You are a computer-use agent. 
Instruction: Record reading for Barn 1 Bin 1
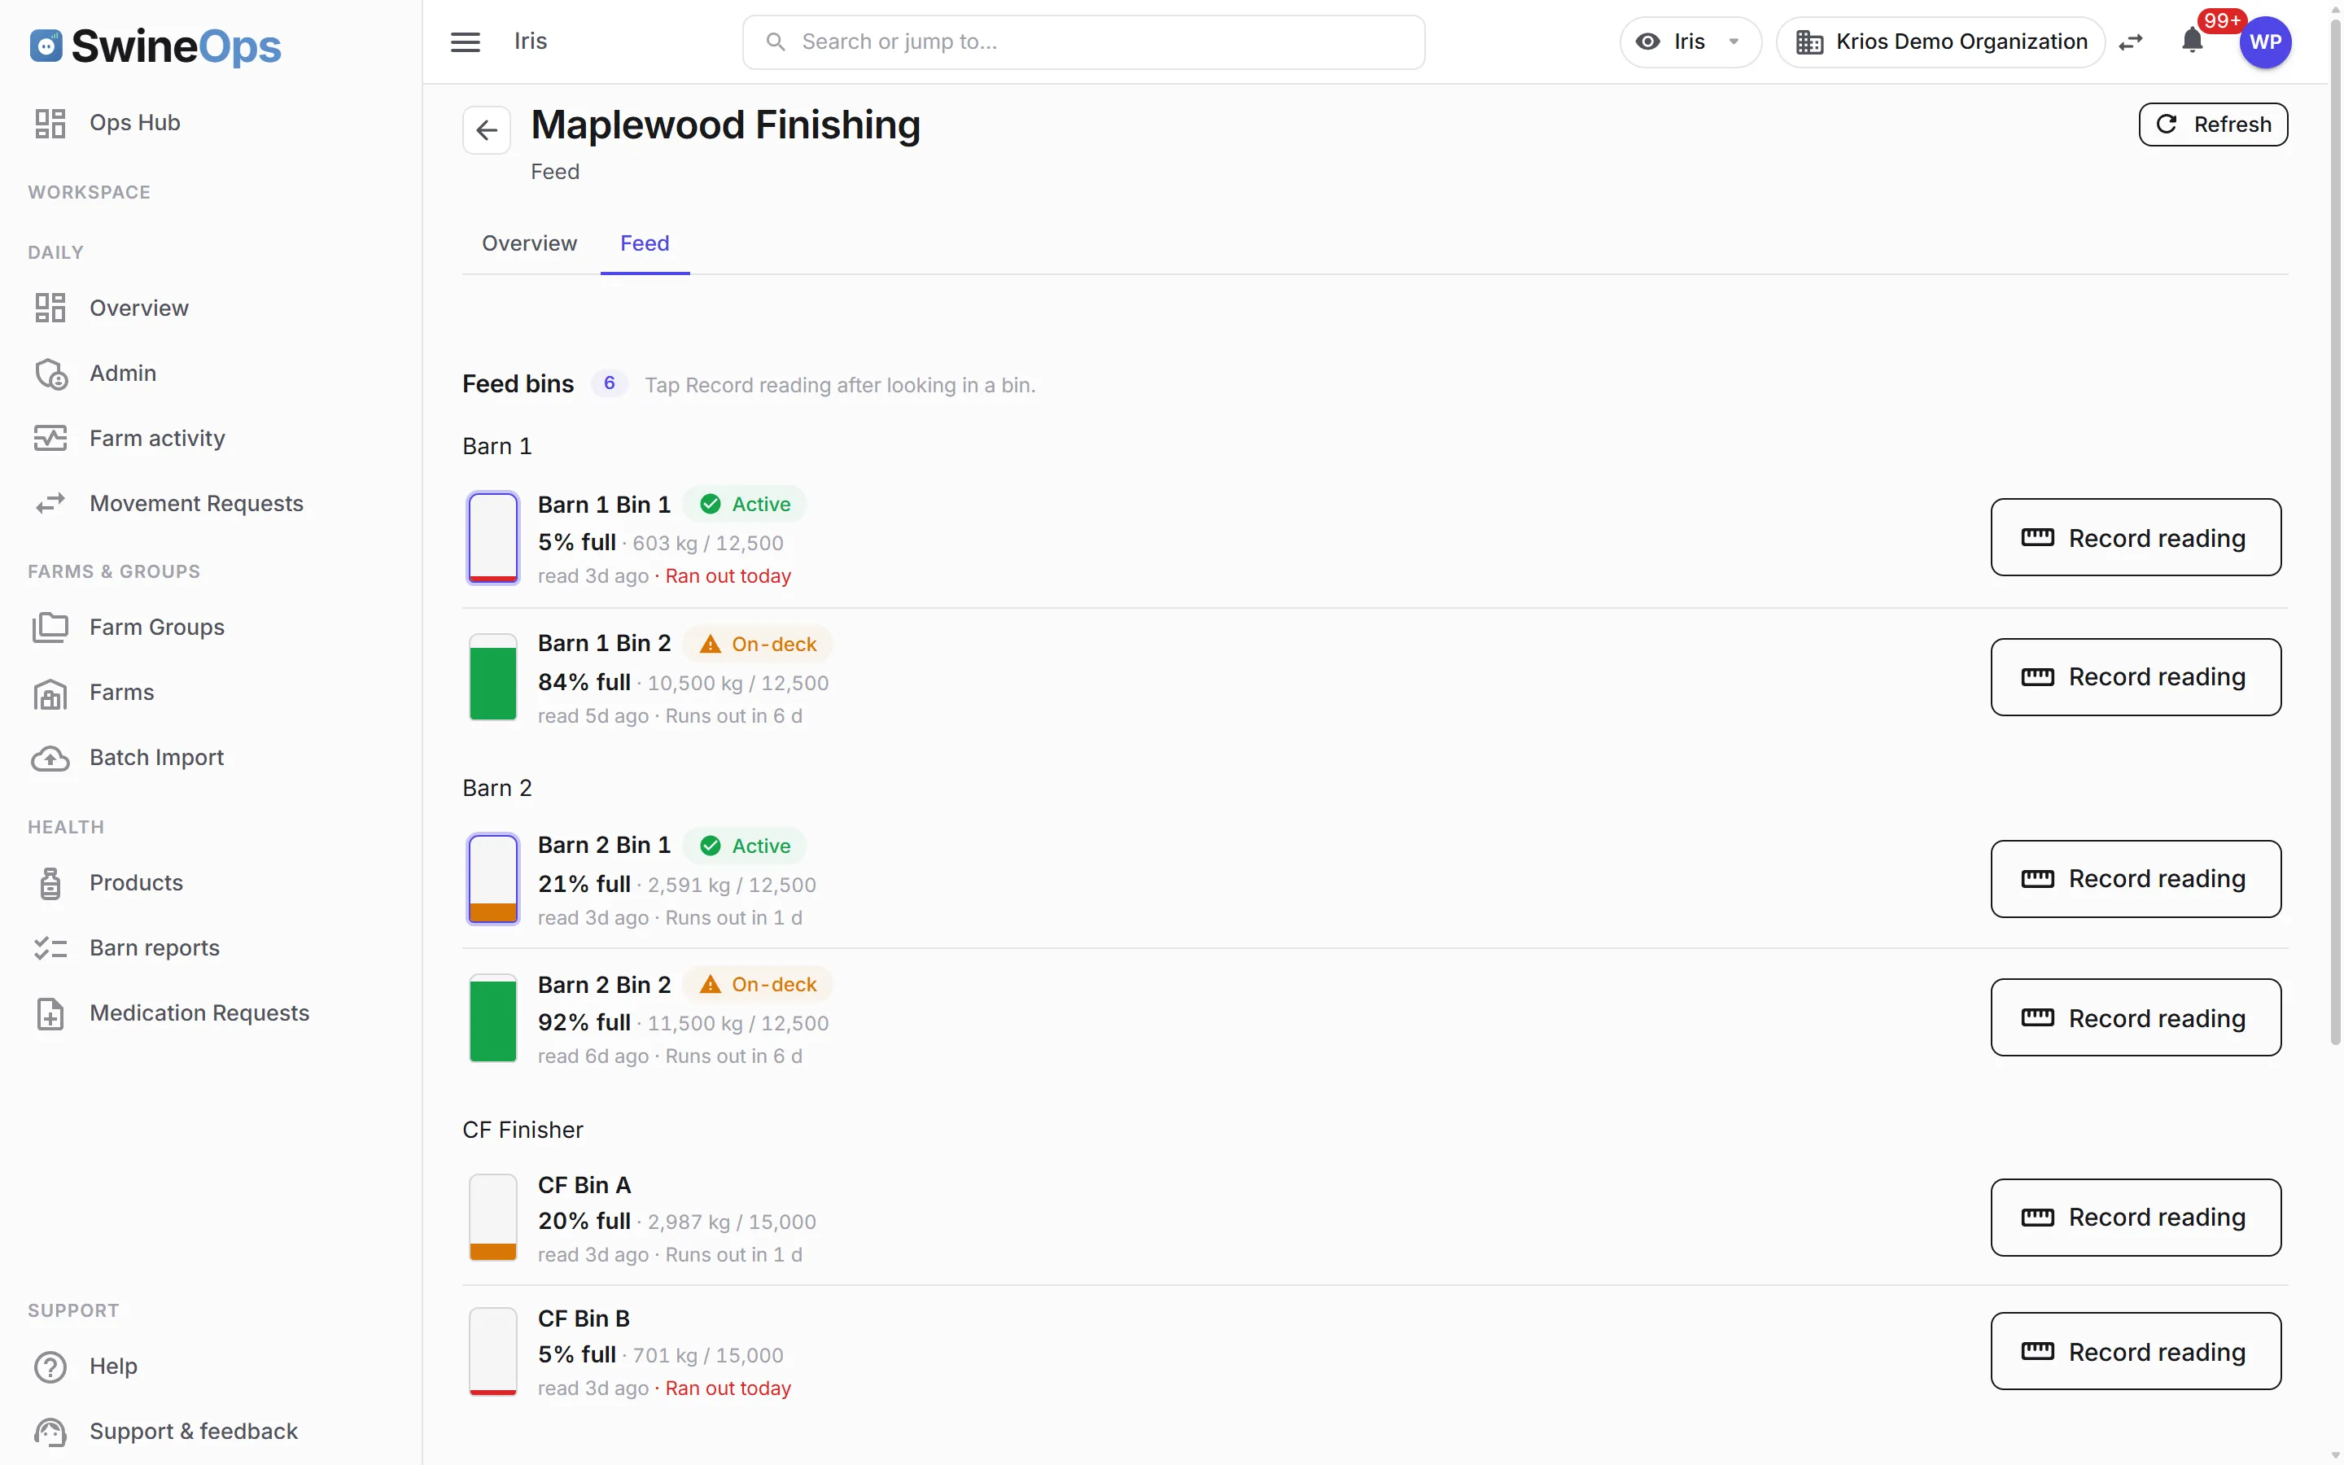(x=2135, y=538)
